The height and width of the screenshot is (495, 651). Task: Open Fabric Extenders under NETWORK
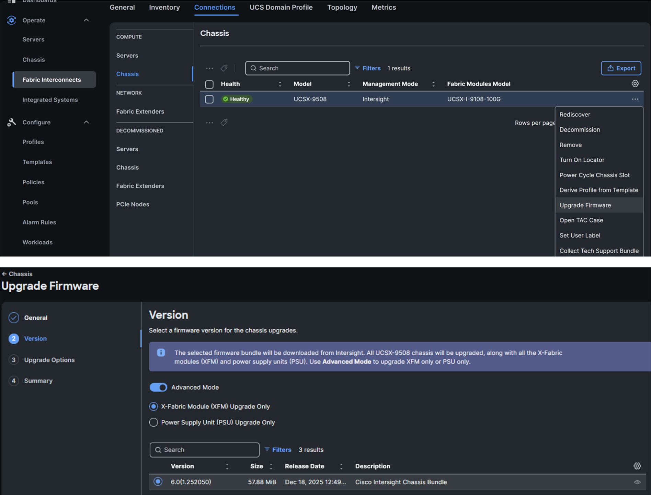[x=140, y=112]
